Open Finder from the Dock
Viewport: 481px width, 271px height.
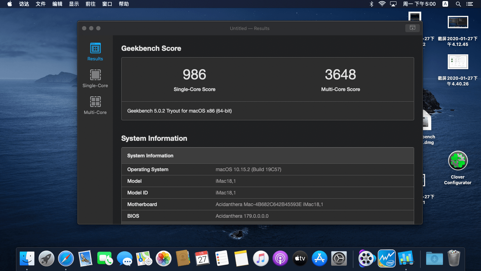click(x=27, y=259)
